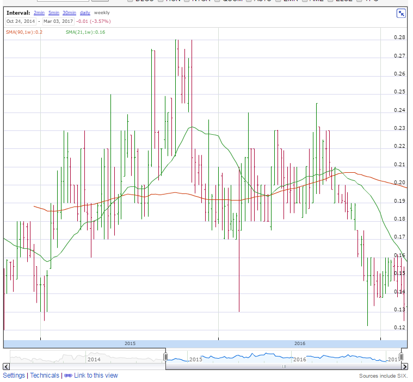413x382 pixels.
Task: Open Link to this view
Action: click(x=96, y=375)
